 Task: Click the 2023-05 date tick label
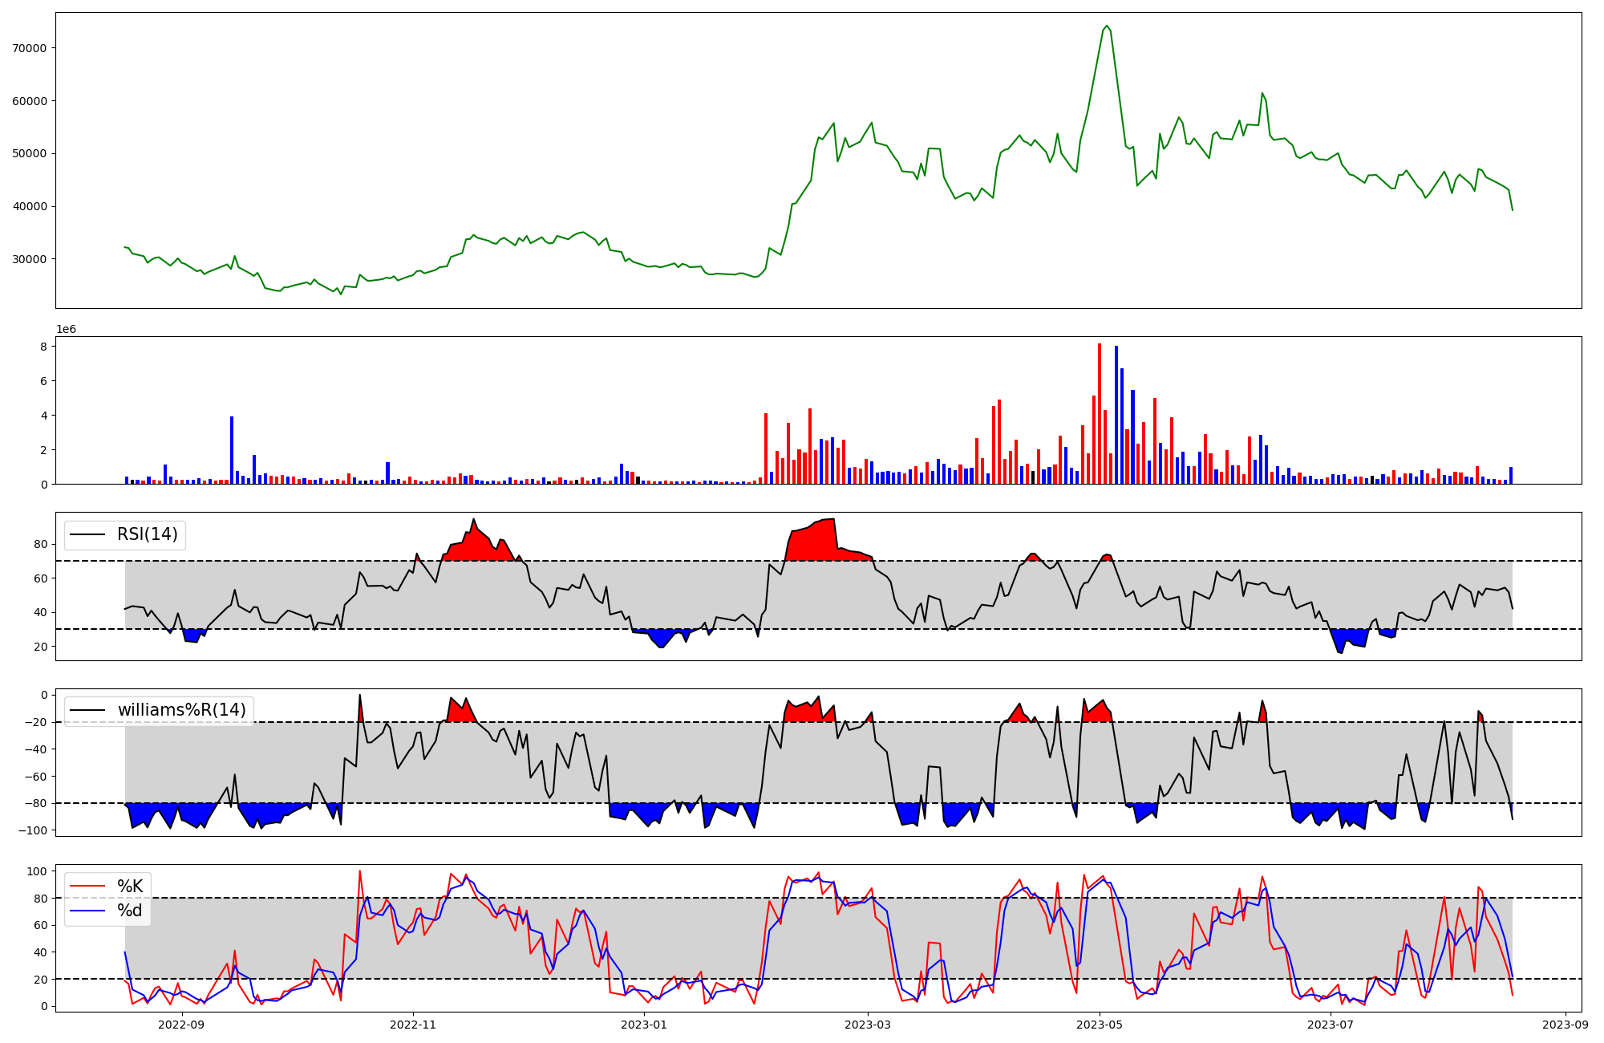(x=1099, y=1025)
